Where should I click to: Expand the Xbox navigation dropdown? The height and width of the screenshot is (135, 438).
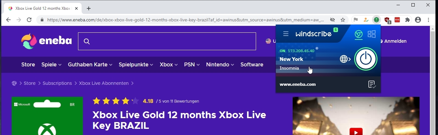pyautogui.click(x=169, y=64)
